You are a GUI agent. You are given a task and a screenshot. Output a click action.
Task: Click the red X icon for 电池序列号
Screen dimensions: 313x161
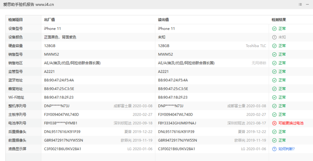coord(274,123)
